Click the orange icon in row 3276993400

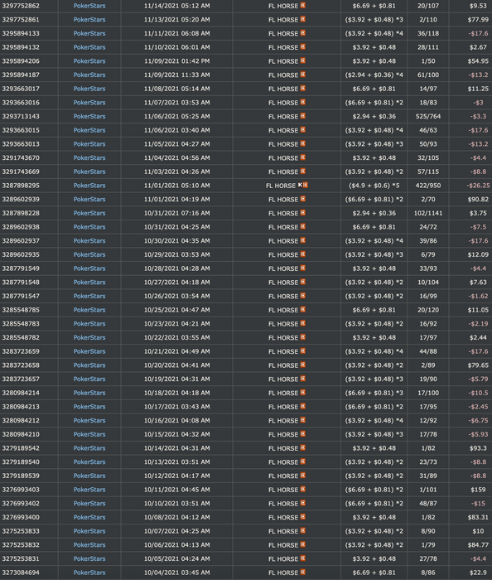click(x=303, y=517)
